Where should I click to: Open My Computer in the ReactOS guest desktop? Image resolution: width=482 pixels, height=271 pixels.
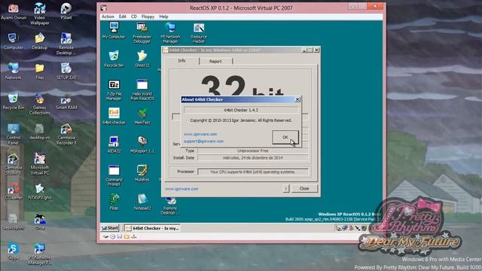[x=114, y=30]
